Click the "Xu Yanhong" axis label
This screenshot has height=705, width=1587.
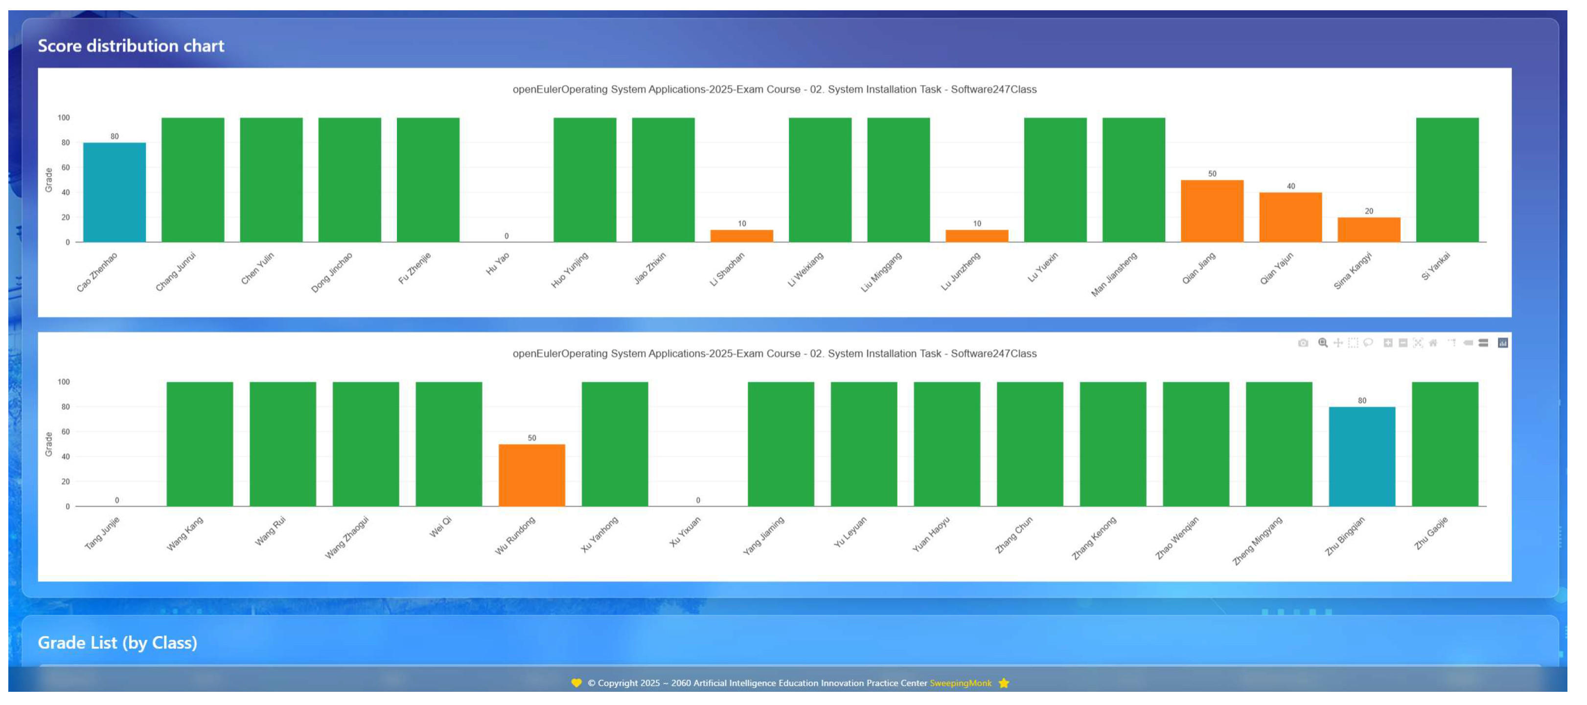pyautogui.click(x=599, y=534)
